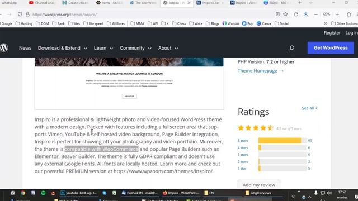Open the News menu item
Screen dimensions: 358x201
tap(25, 48)
